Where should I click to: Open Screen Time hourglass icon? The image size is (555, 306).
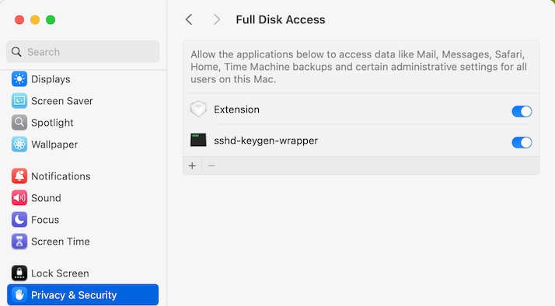pos(19,242)
